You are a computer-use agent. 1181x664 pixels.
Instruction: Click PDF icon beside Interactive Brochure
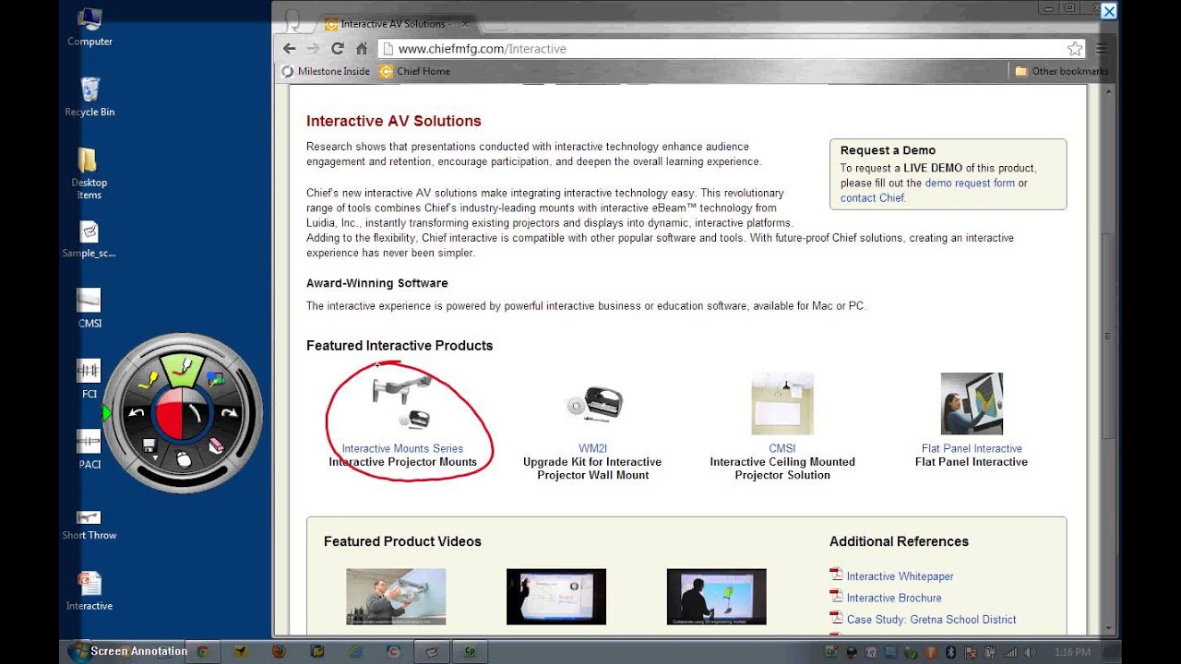[836, 597]
